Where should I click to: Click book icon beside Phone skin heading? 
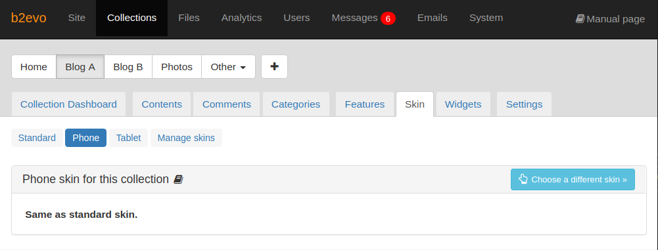click(x=178, y=180)
